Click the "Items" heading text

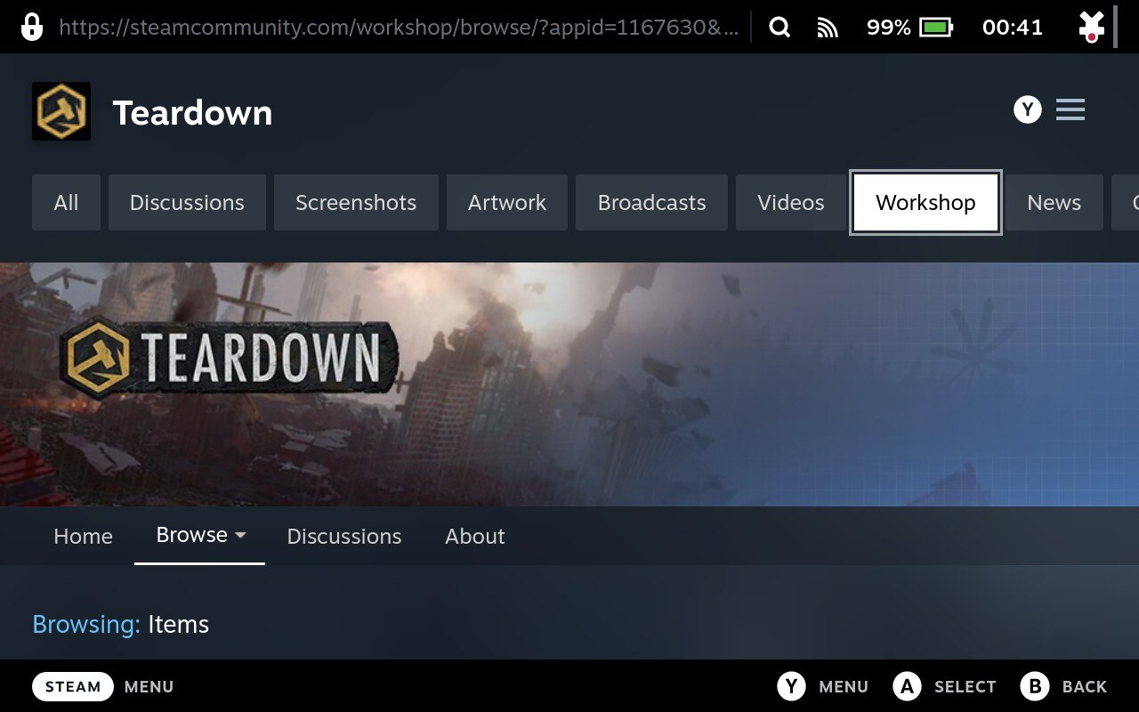(179, 625)
